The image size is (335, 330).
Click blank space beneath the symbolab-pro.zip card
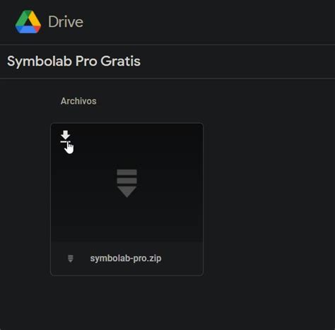(x=127, y=302)
